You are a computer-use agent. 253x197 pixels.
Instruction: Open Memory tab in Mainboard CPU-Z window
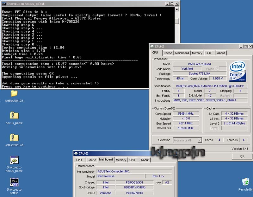[x=121, y=160]
